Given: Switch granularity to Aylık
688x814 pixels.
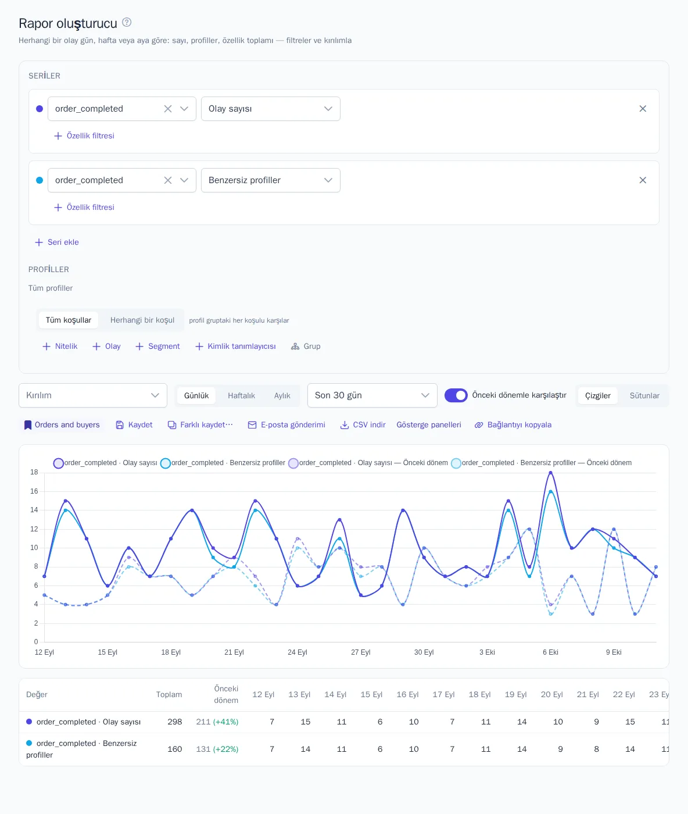Looking at the screenshot, I should click(282, 395).
